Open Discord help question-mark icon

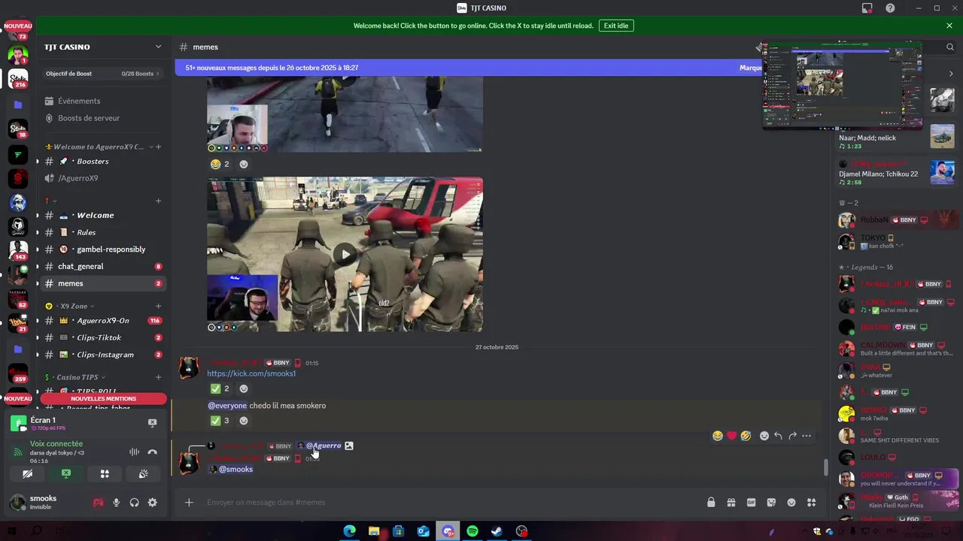[x=890, y=8]
